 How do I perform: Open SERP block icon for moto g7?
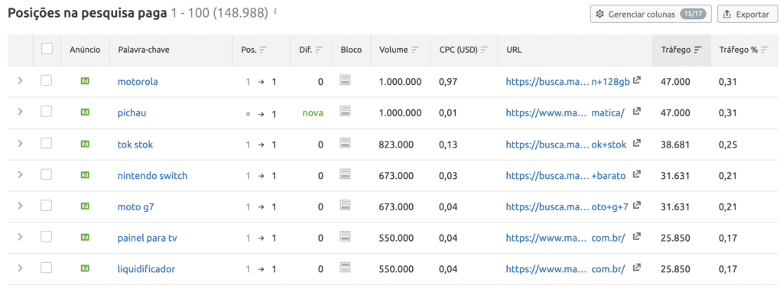pyautogui.click(x=345, y=205)
